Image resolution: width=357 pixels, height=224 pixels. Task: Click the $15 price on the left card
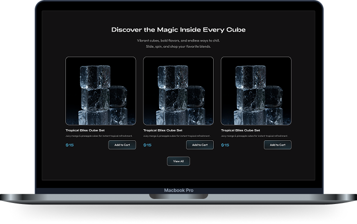tap(69, 145)
